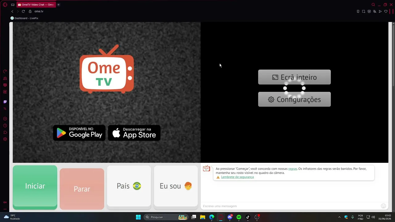Viewport: 395px width, 222px height.
Task: Click the OmeTV television logo
Action: pos(107,69)
